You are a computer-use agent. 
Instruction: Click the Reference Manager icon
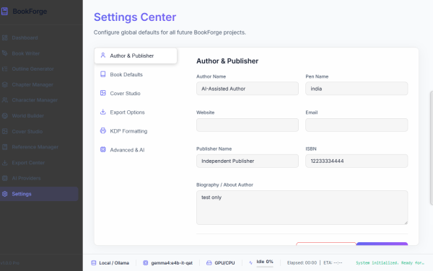[5, 147]
